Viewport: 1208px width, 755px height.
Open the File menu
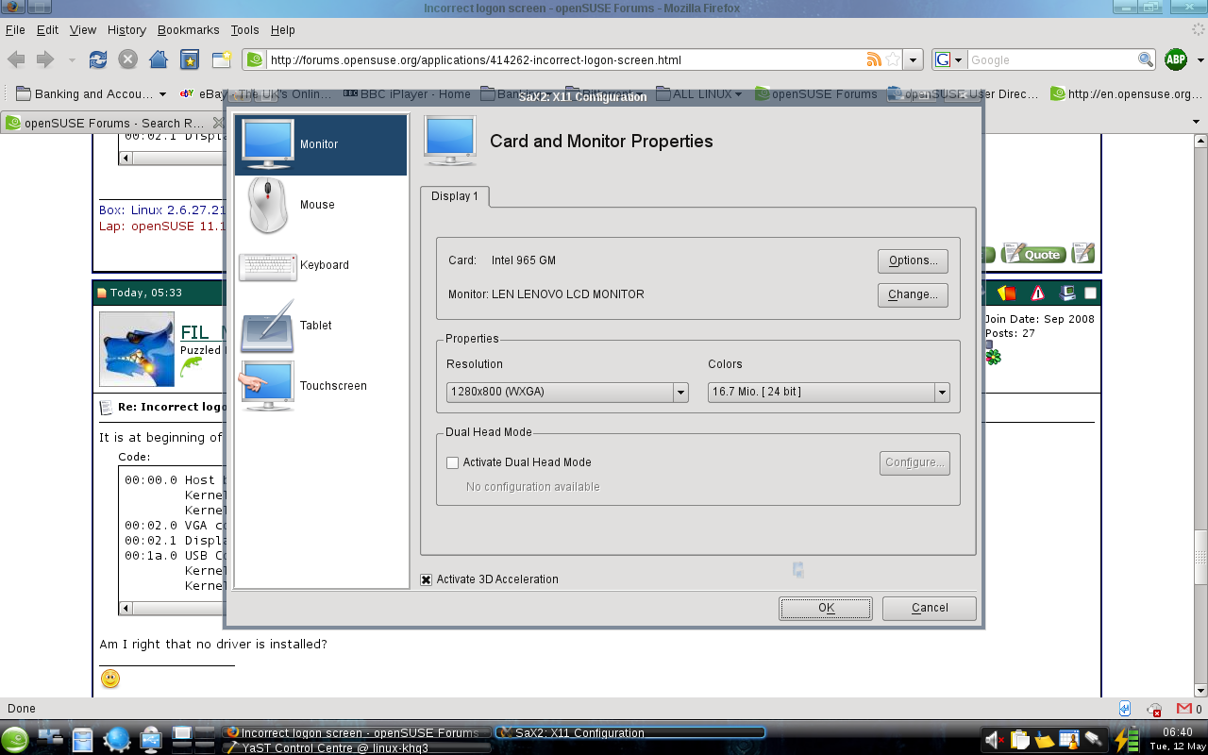[15, 30]
